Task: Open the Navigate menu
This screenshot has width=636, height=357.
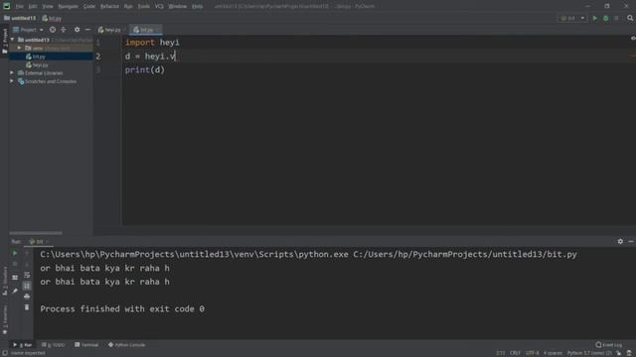Action: pyautogui.click(x=68, y=7)
